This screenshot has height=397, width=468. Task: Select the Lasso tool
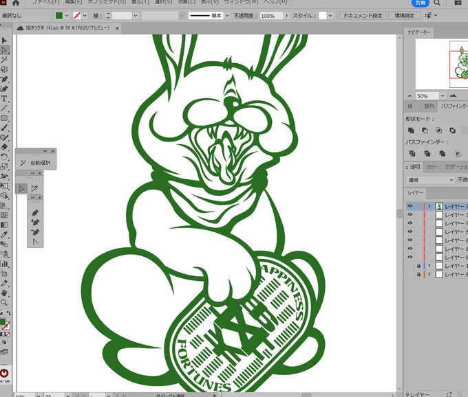pyautogui.click(x=4, y=69)
